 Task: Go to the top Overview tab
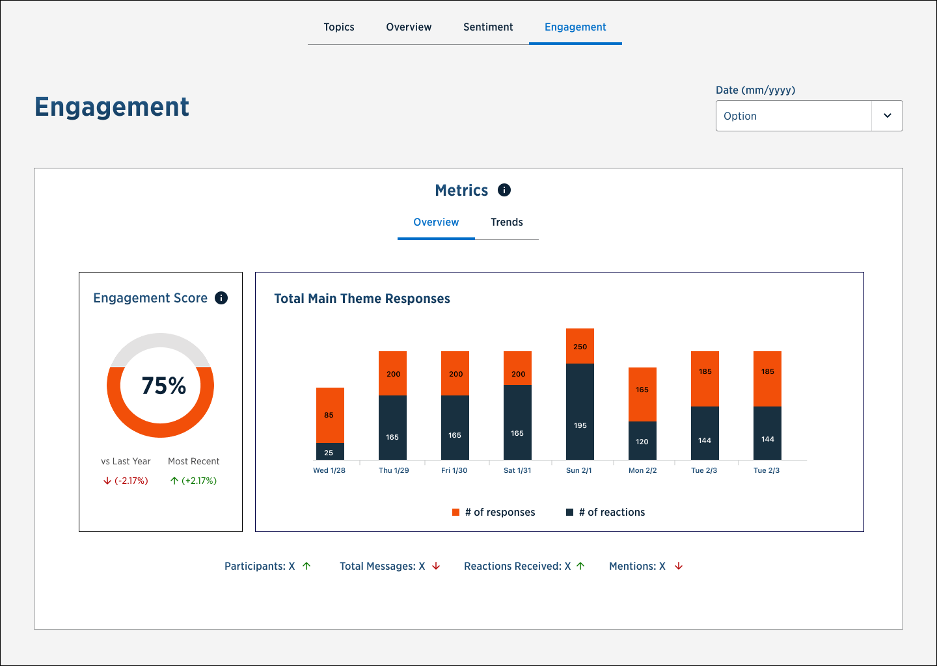click(x=409, y=27)
